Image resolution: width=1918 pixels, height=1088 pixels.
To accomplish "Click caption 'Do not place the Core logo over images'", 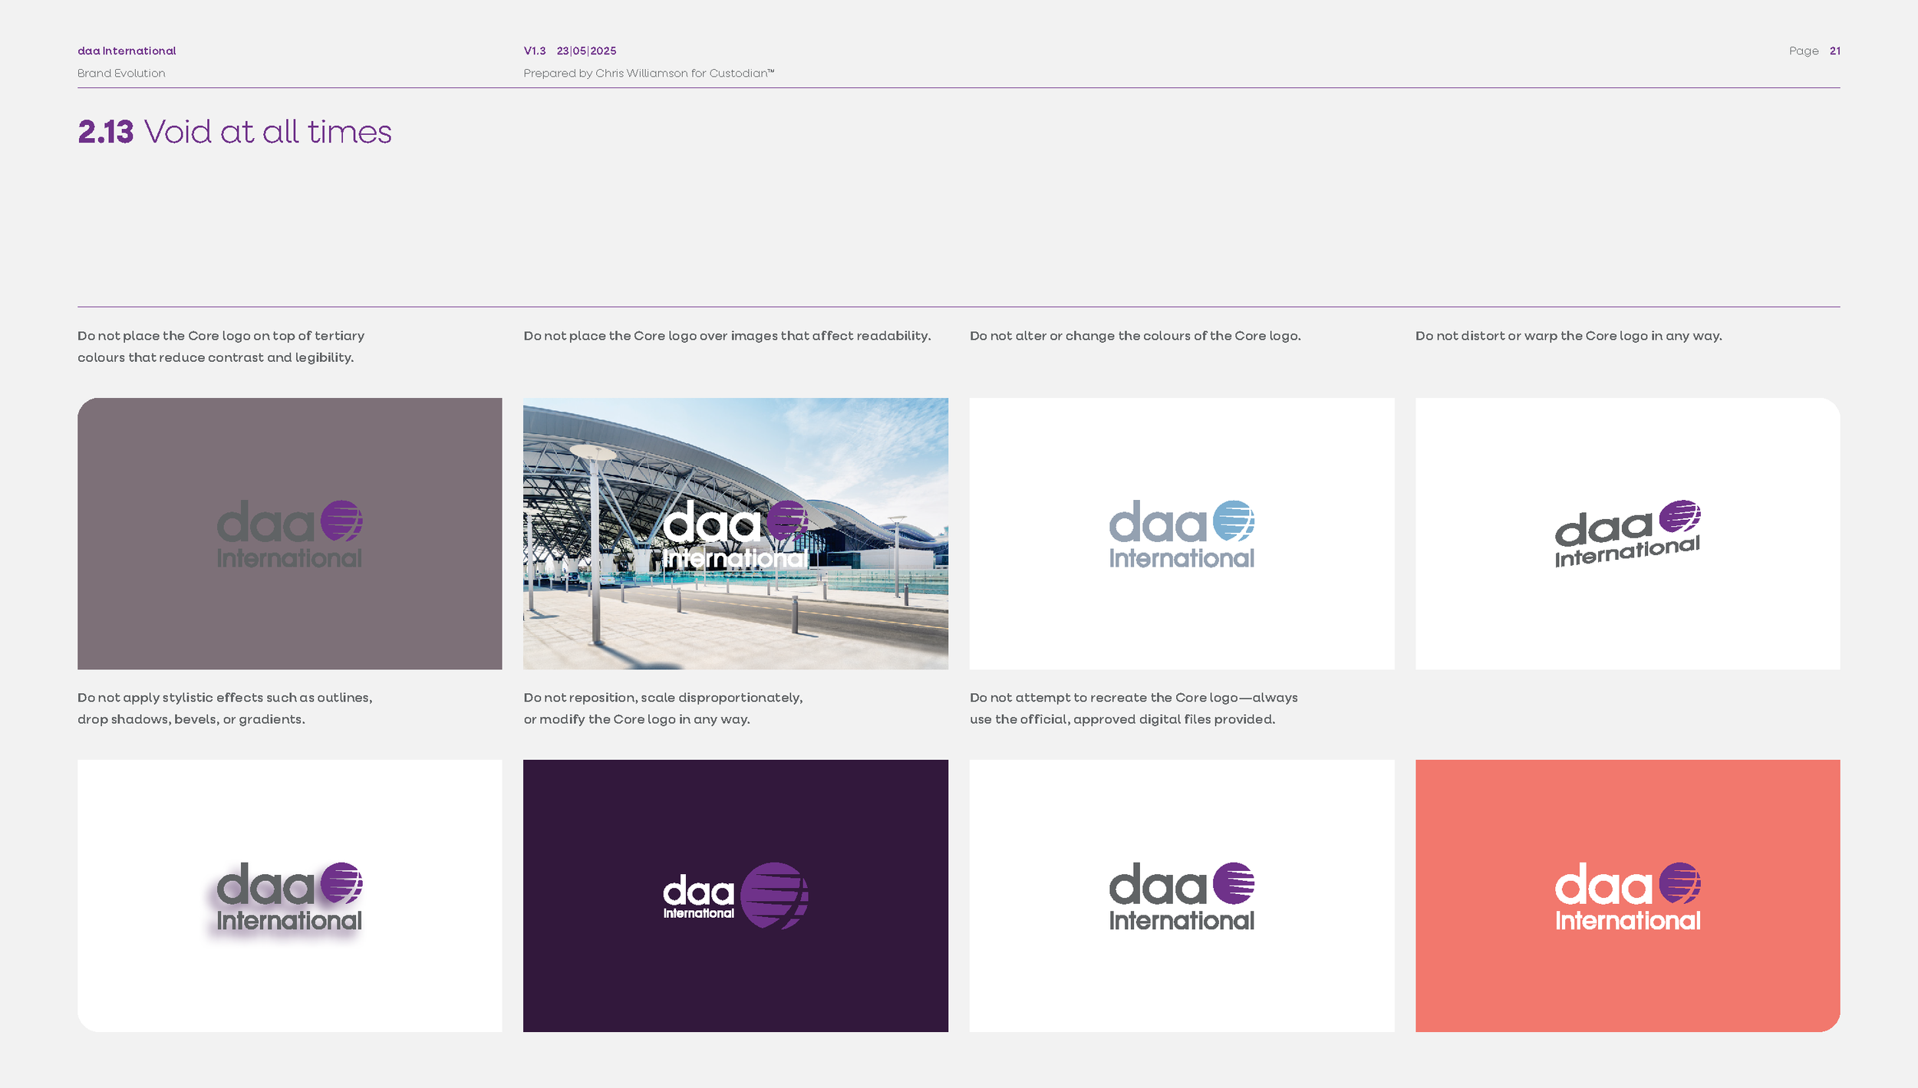I will pyautogui.click(x=727, y=336).
